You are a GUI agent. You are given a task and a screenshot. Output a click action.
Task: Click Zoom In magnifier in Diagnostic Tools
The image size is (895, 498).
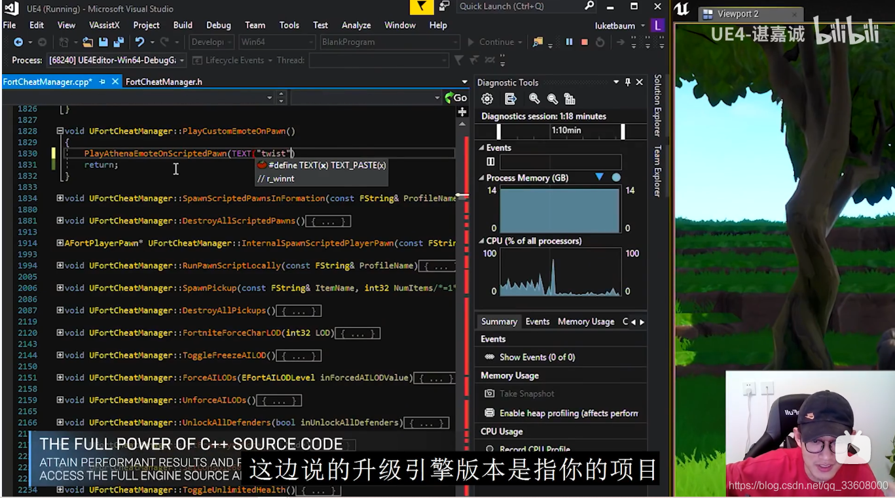coord(534,99)
